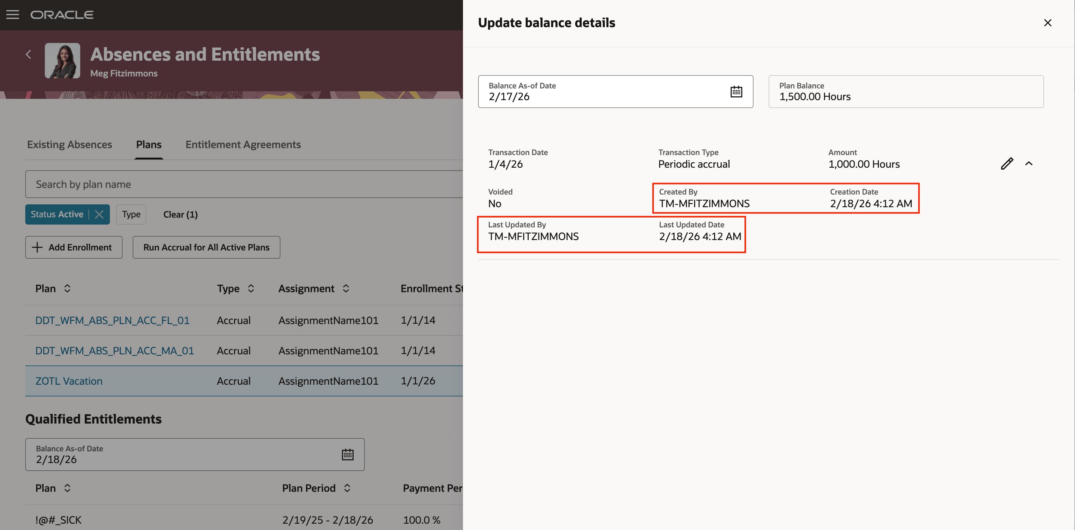Click the Search by plan name field

pyautogui.click(x=167, y=184)
